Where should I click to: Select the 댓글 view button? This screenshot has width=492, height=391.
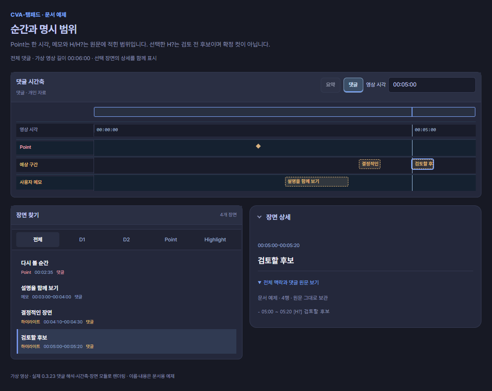coord(353,85)
